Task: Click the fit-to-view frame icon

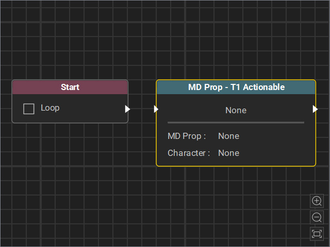Action: (x=317, y=234)
